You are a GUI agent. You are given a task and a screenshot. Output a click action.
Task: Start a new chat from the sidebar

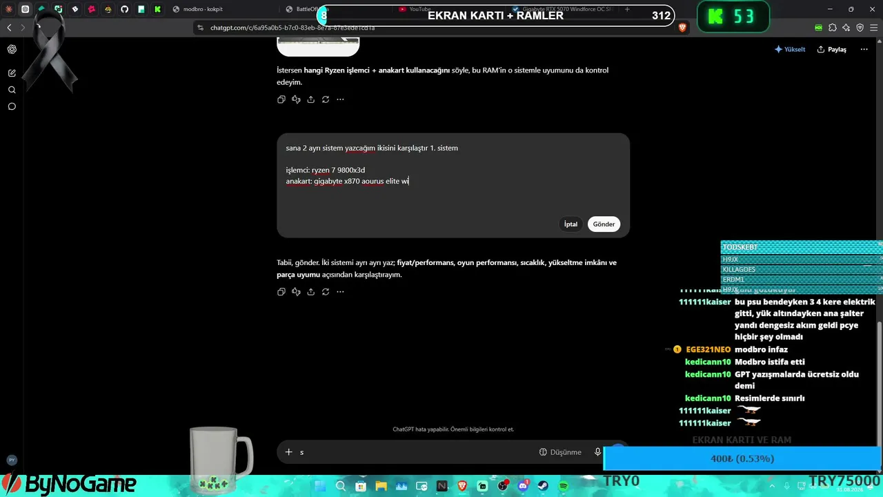pyautogui.click(x=12, y=73)
